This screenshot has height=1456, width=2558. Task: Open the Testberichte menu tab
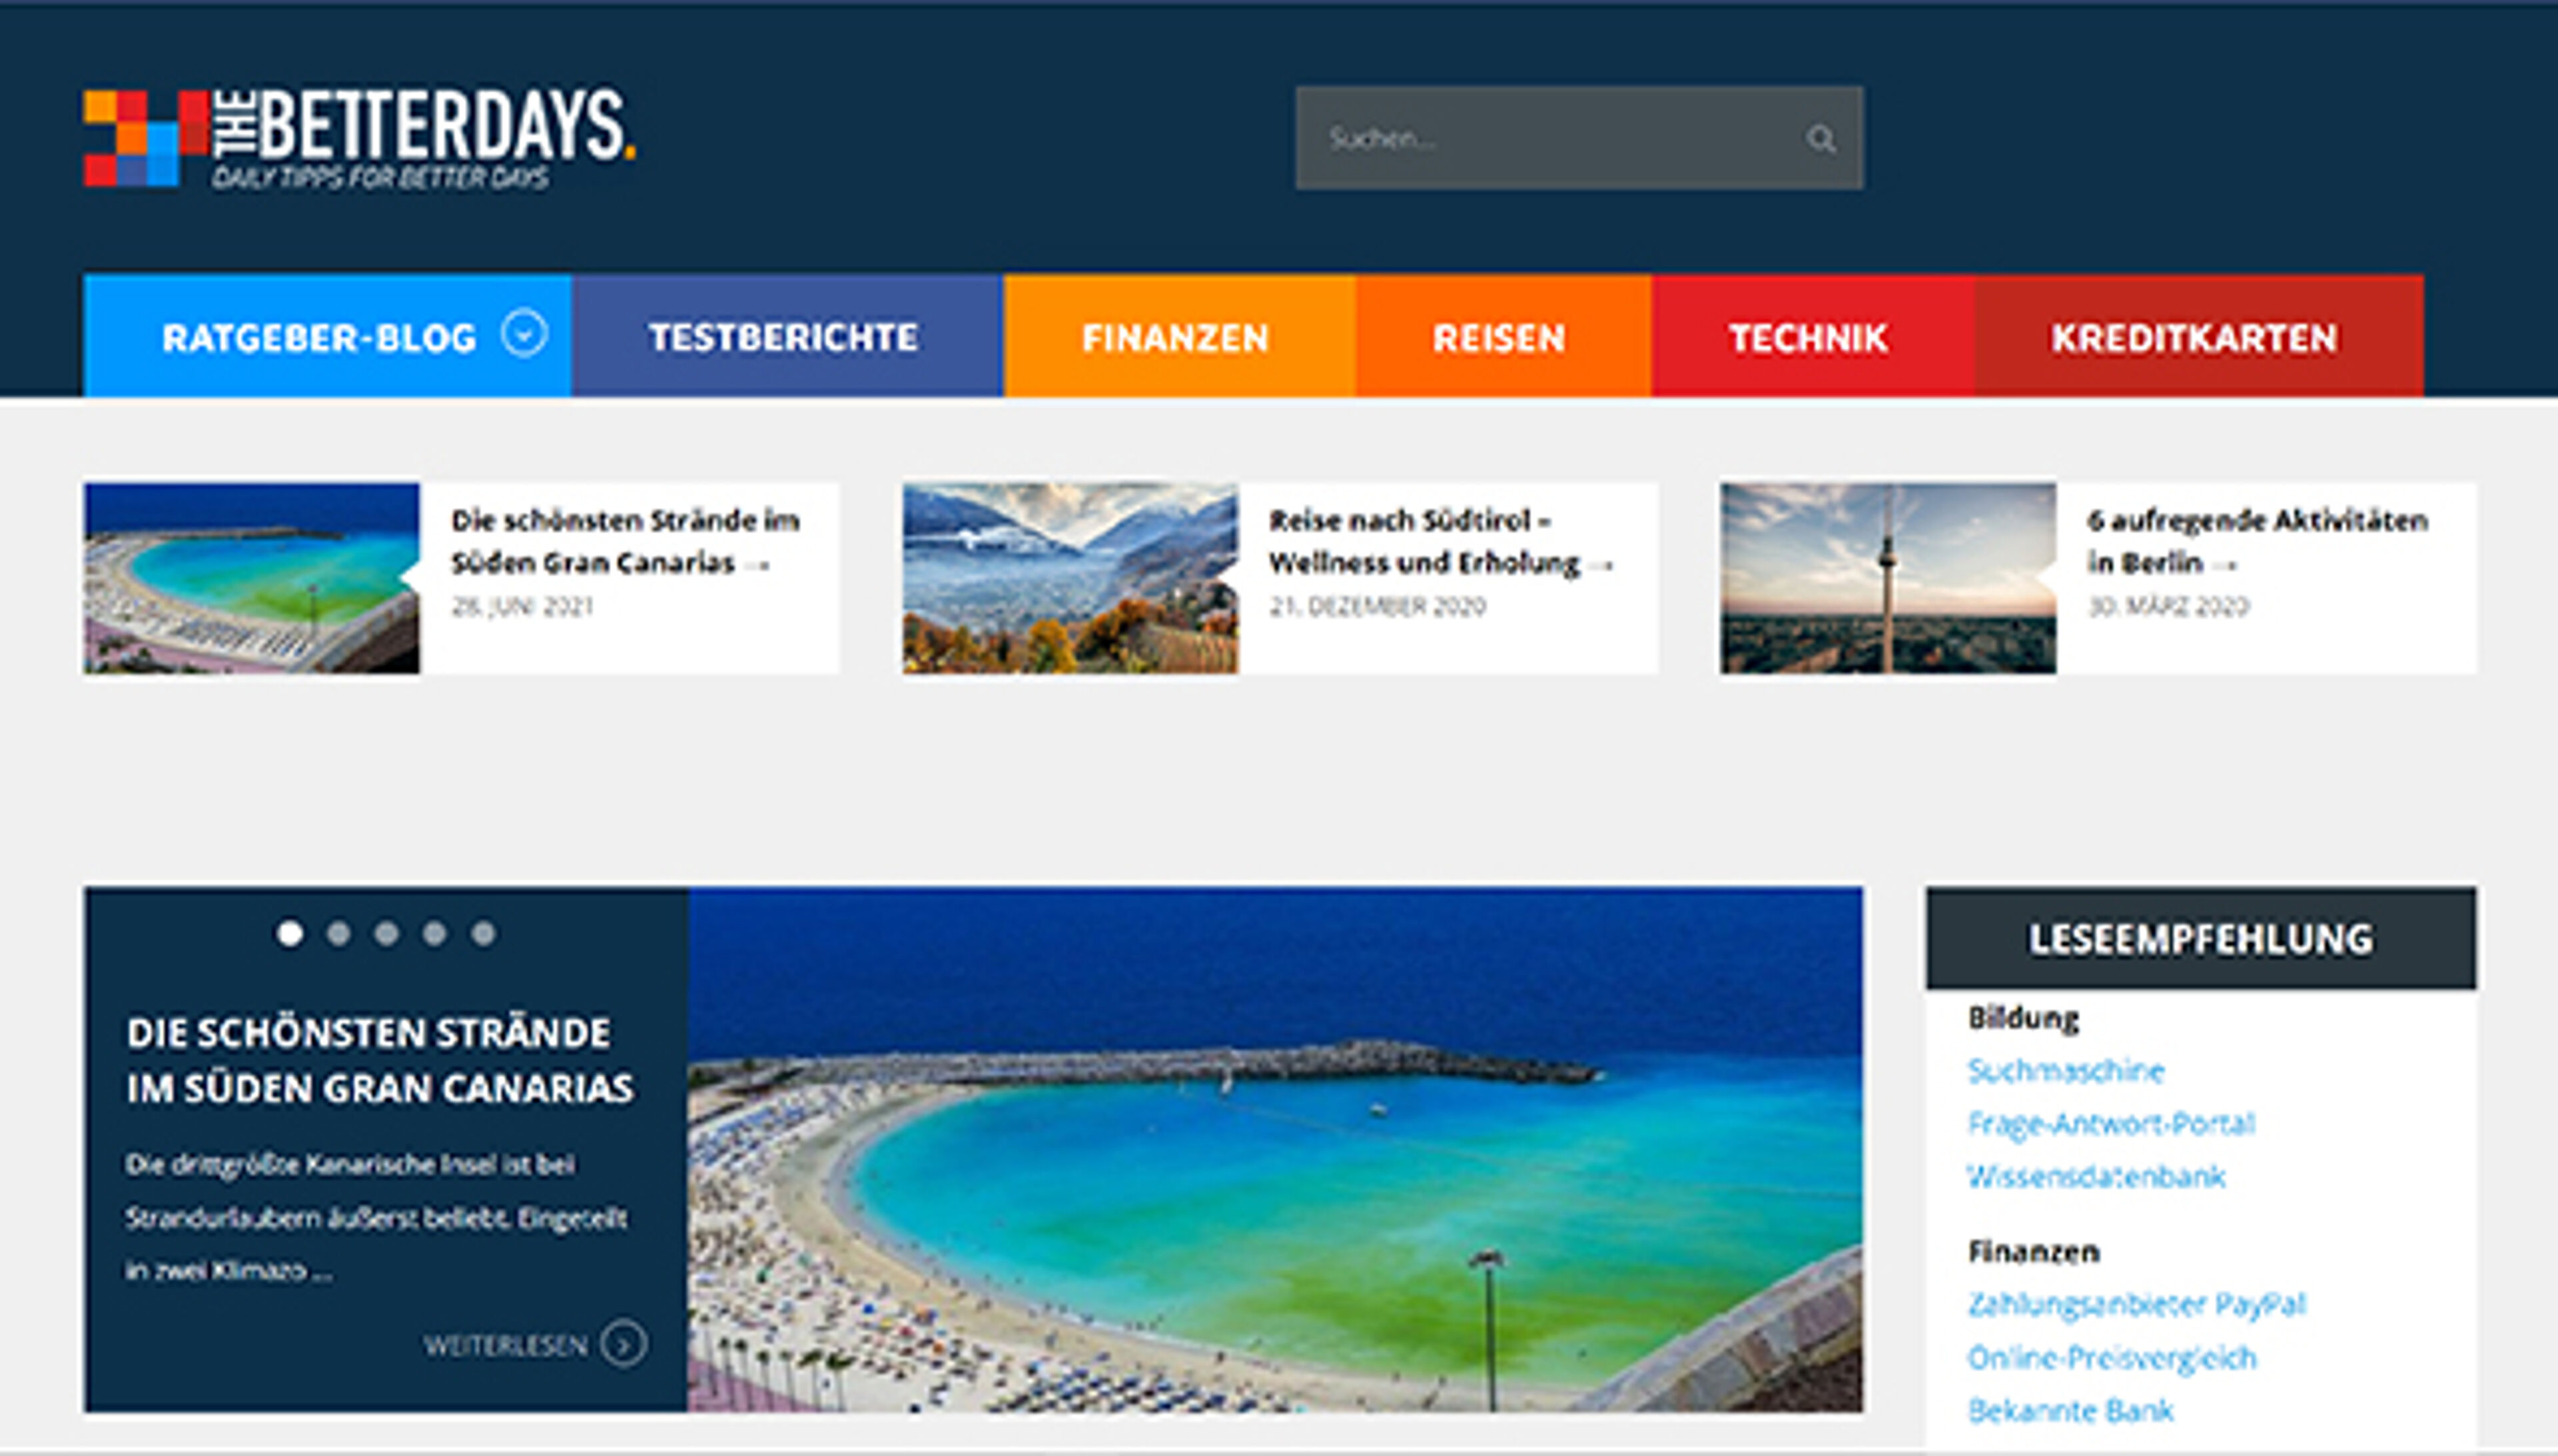(x=784, y=337)
